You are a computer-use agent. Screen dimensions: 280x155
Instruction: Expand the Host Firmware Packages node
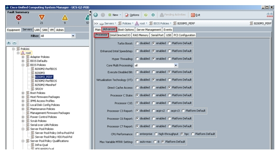tap(23, 97)
